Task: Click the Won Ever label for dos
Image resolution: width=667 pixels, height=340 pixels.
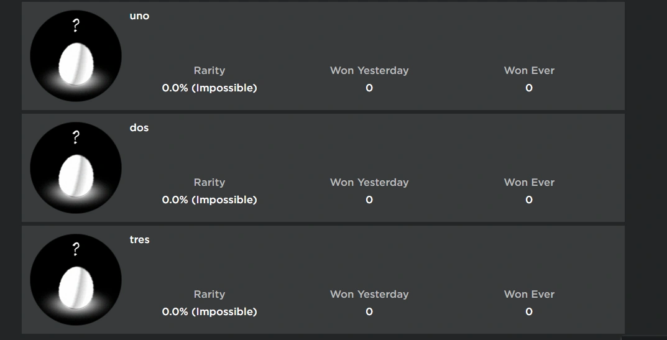Action: (529, 183)
